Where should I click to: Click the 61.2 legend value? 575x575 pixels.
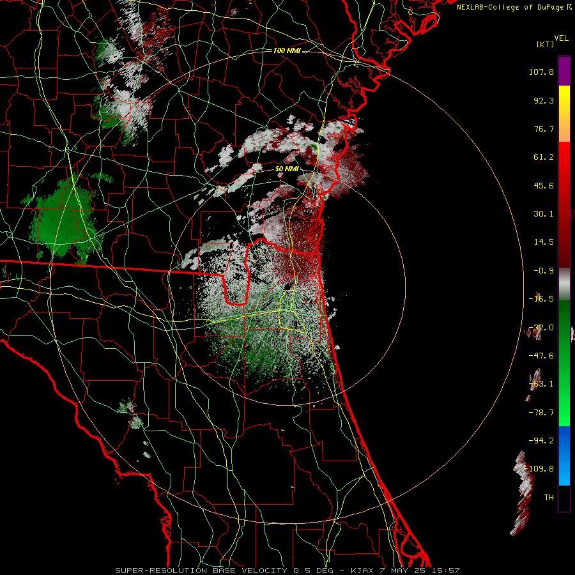coord(544,157)
